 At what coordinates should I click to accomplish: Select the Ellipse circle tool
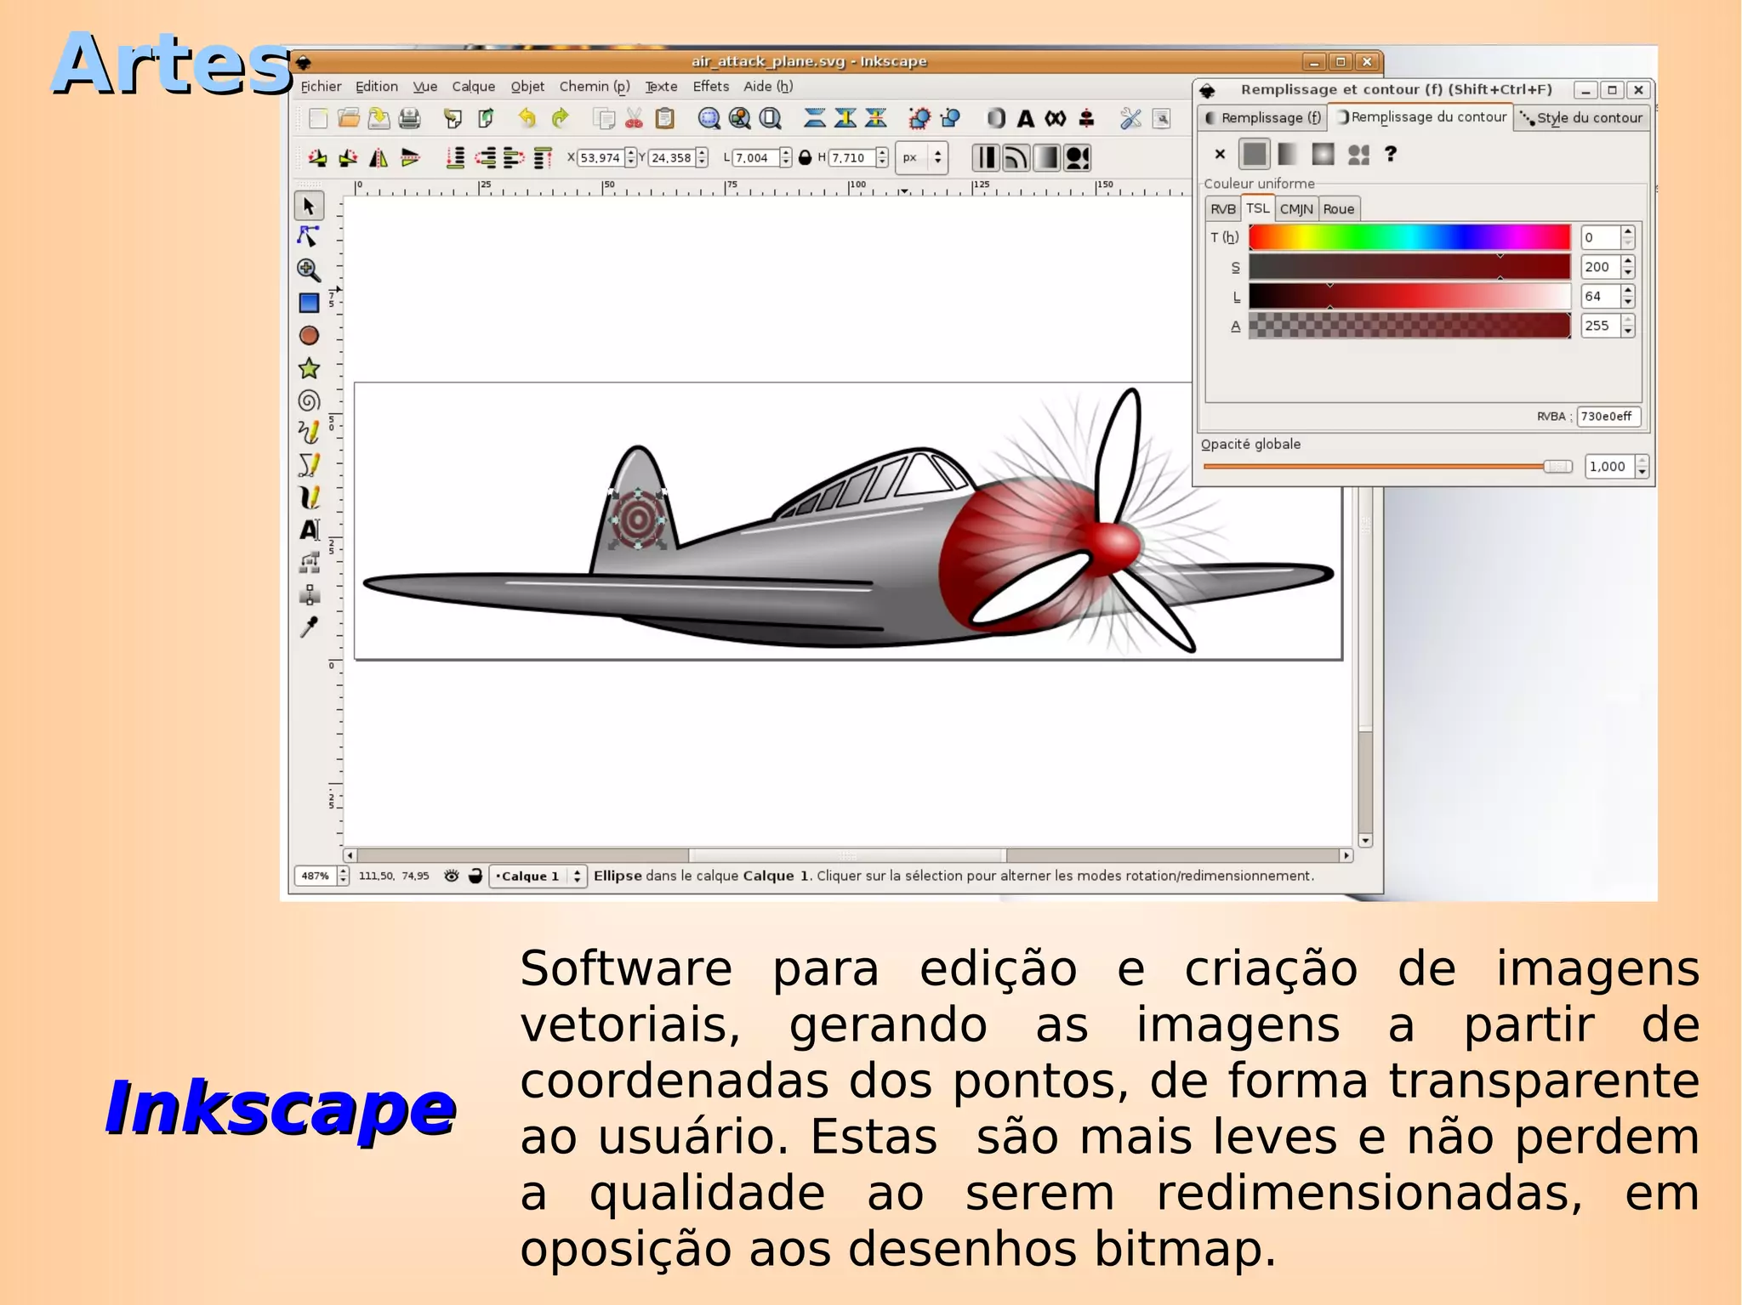[309, 336]
